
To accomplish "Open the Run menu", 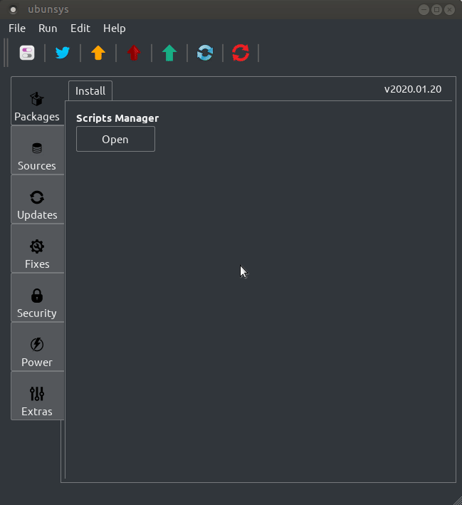I will pos(48,28).
